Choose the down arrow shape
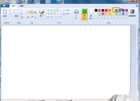 click(55, 14)
